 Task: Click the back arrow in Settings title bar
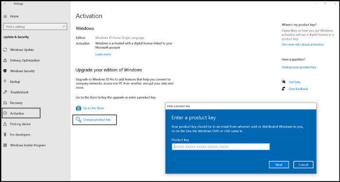[5, 3]
